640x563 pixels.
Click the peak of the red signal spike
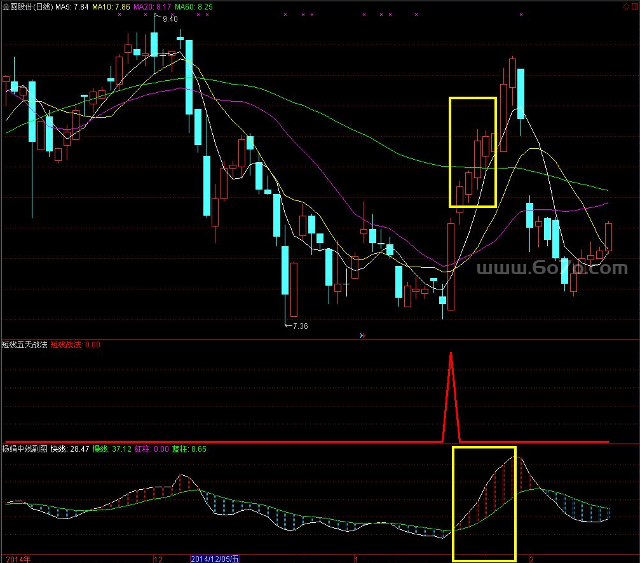coord(451,352)
